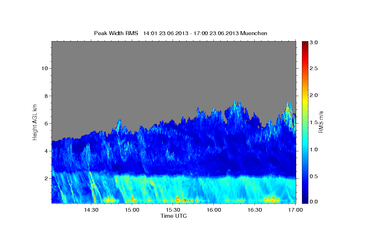Click the colorbar value '3.0'
The image size is (366, 244).
coord(314,43)
